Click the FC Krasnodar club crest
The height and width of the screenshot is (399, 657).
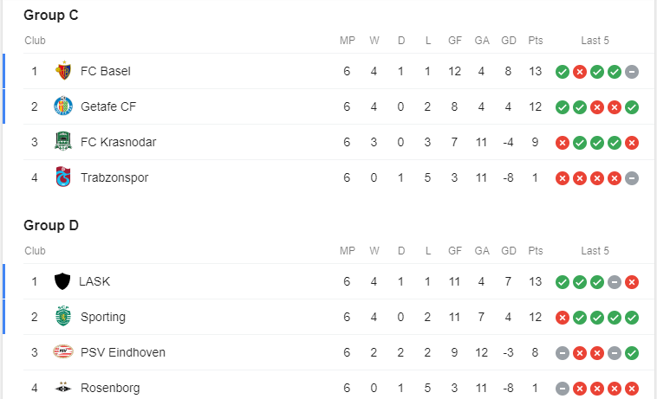(63, 141)
